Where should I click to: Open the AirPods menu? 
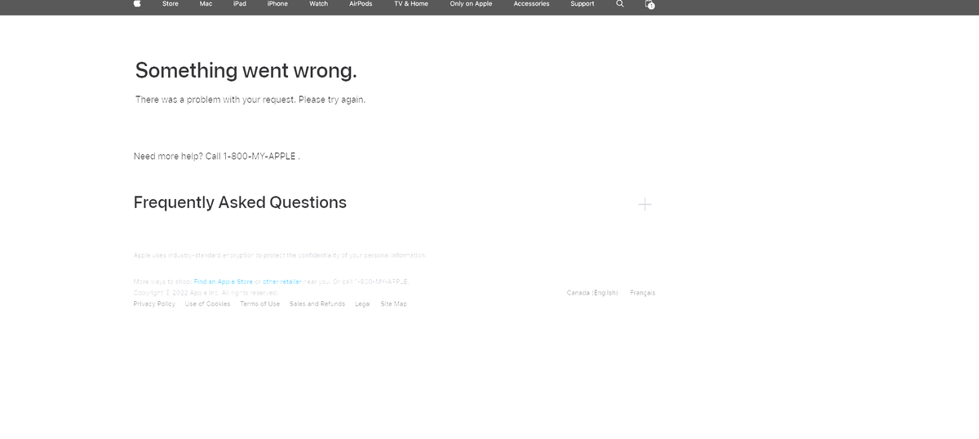point(361,4)
